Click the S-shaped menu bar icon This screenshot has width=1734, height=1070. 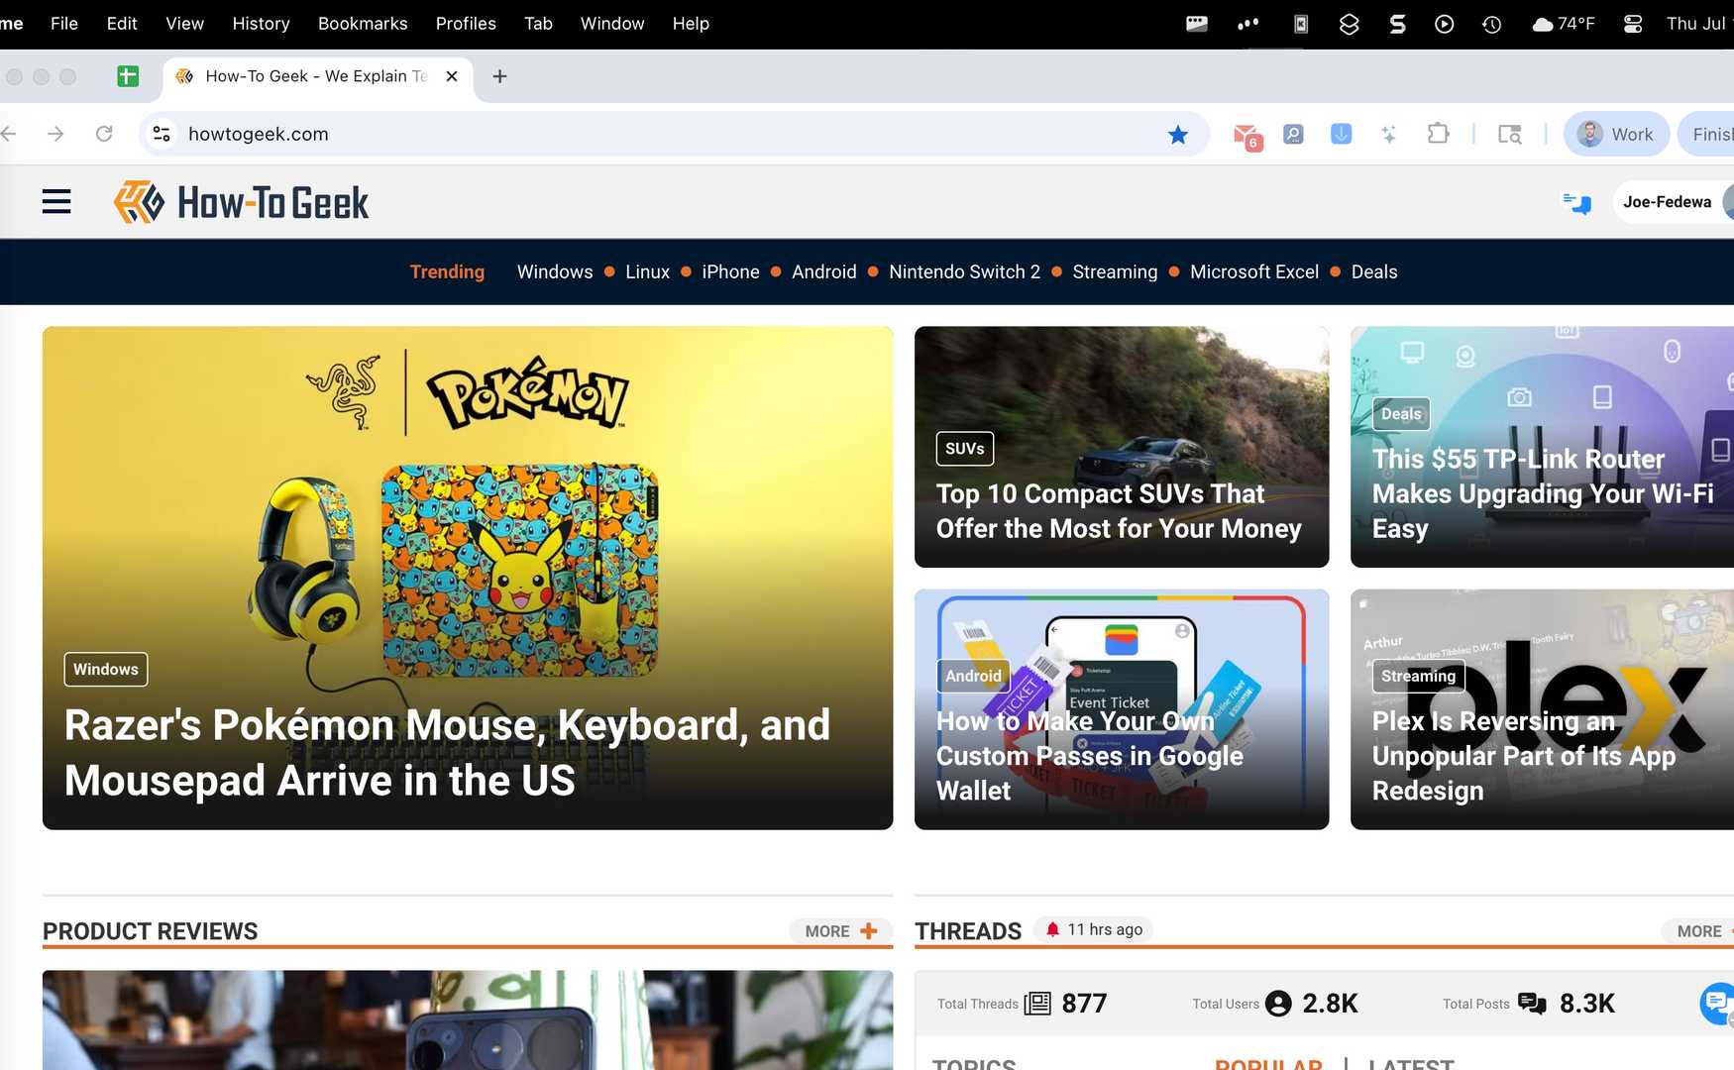coord(1397,24)
